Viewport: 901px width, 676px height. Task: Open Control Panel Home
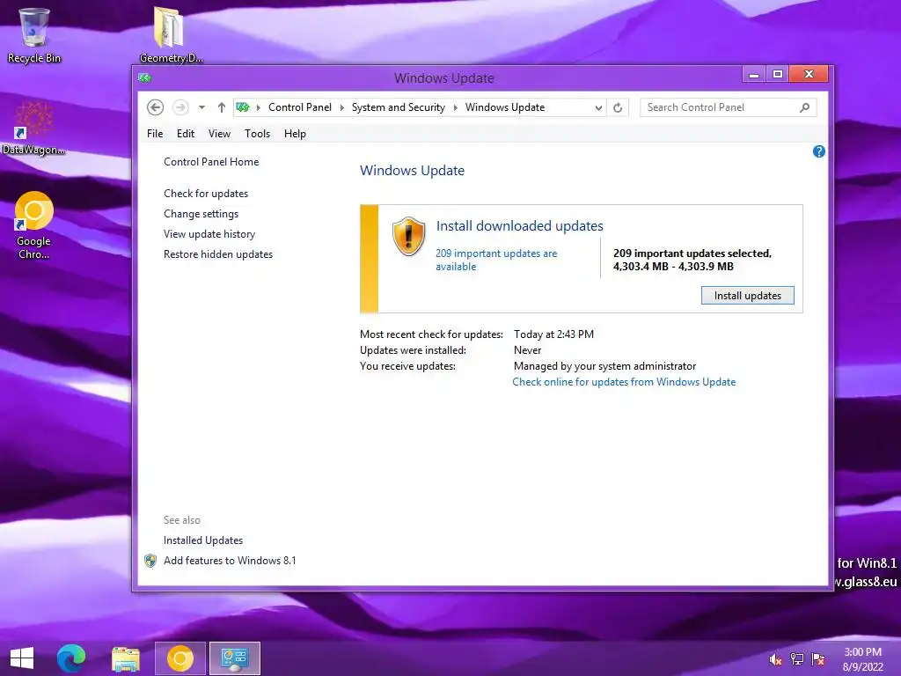pyautogui.click(x=211, y=162)
